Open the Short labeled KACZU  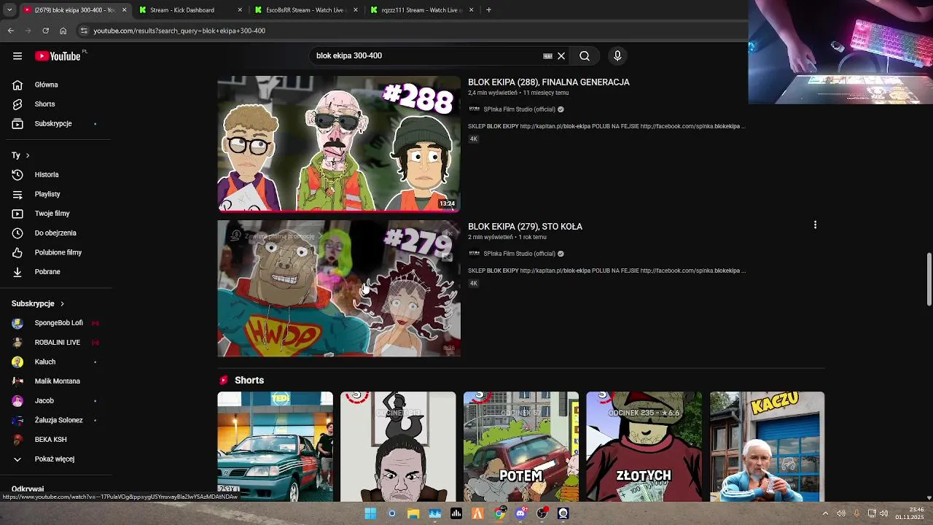pyautogui.click(x=768, y=446)
